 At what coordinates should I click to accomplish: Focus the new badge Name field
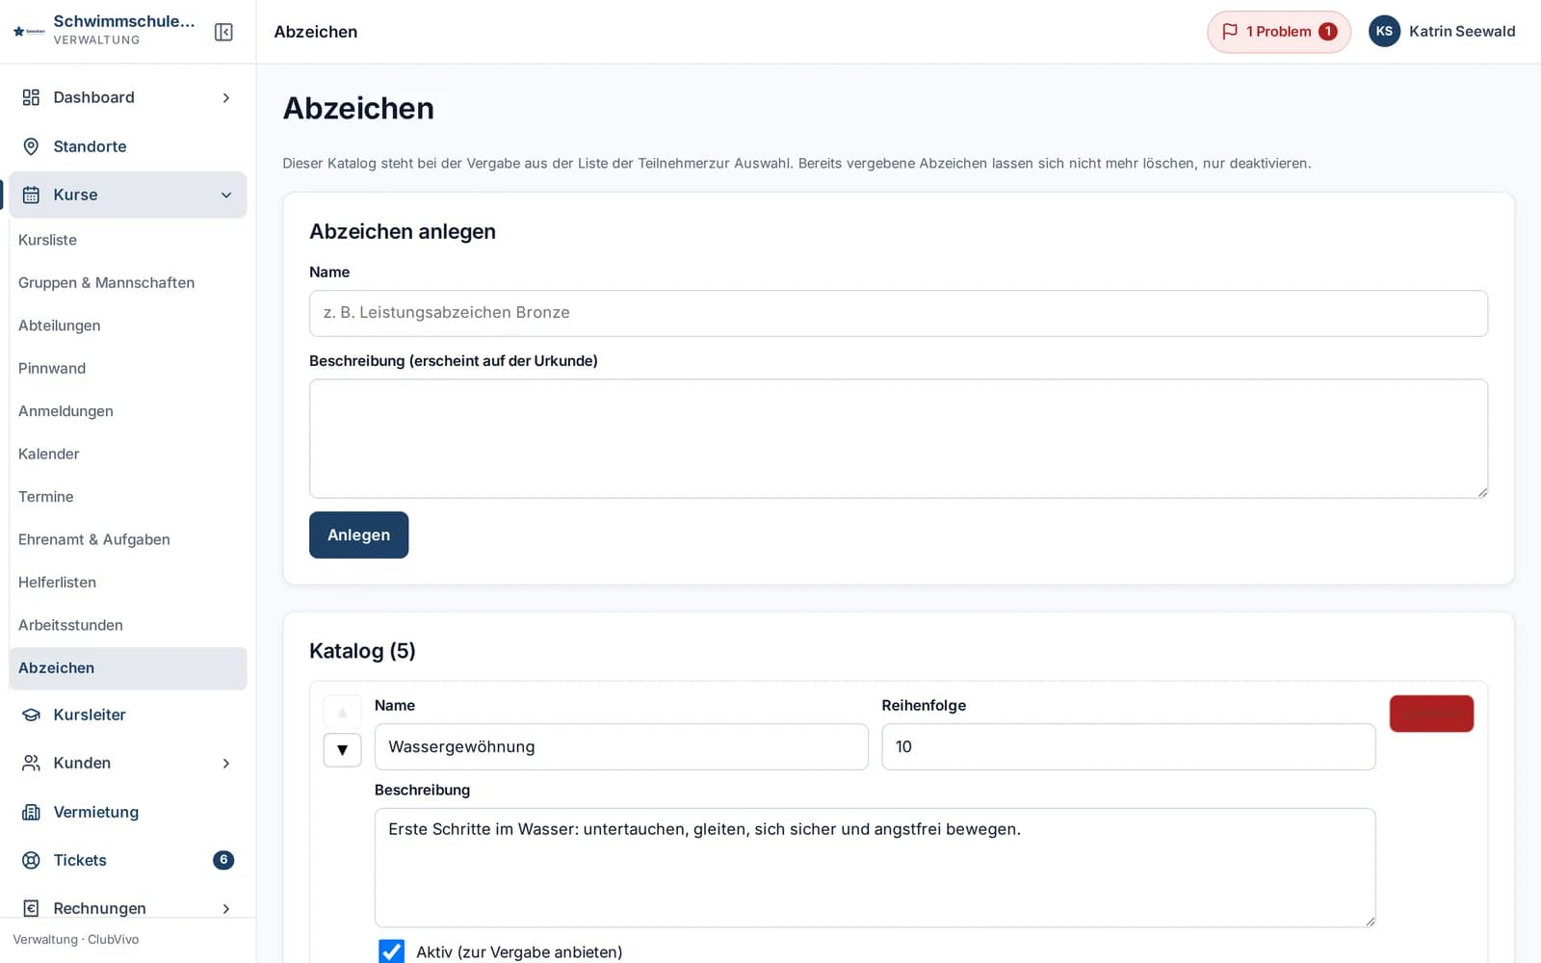point(898,313)
